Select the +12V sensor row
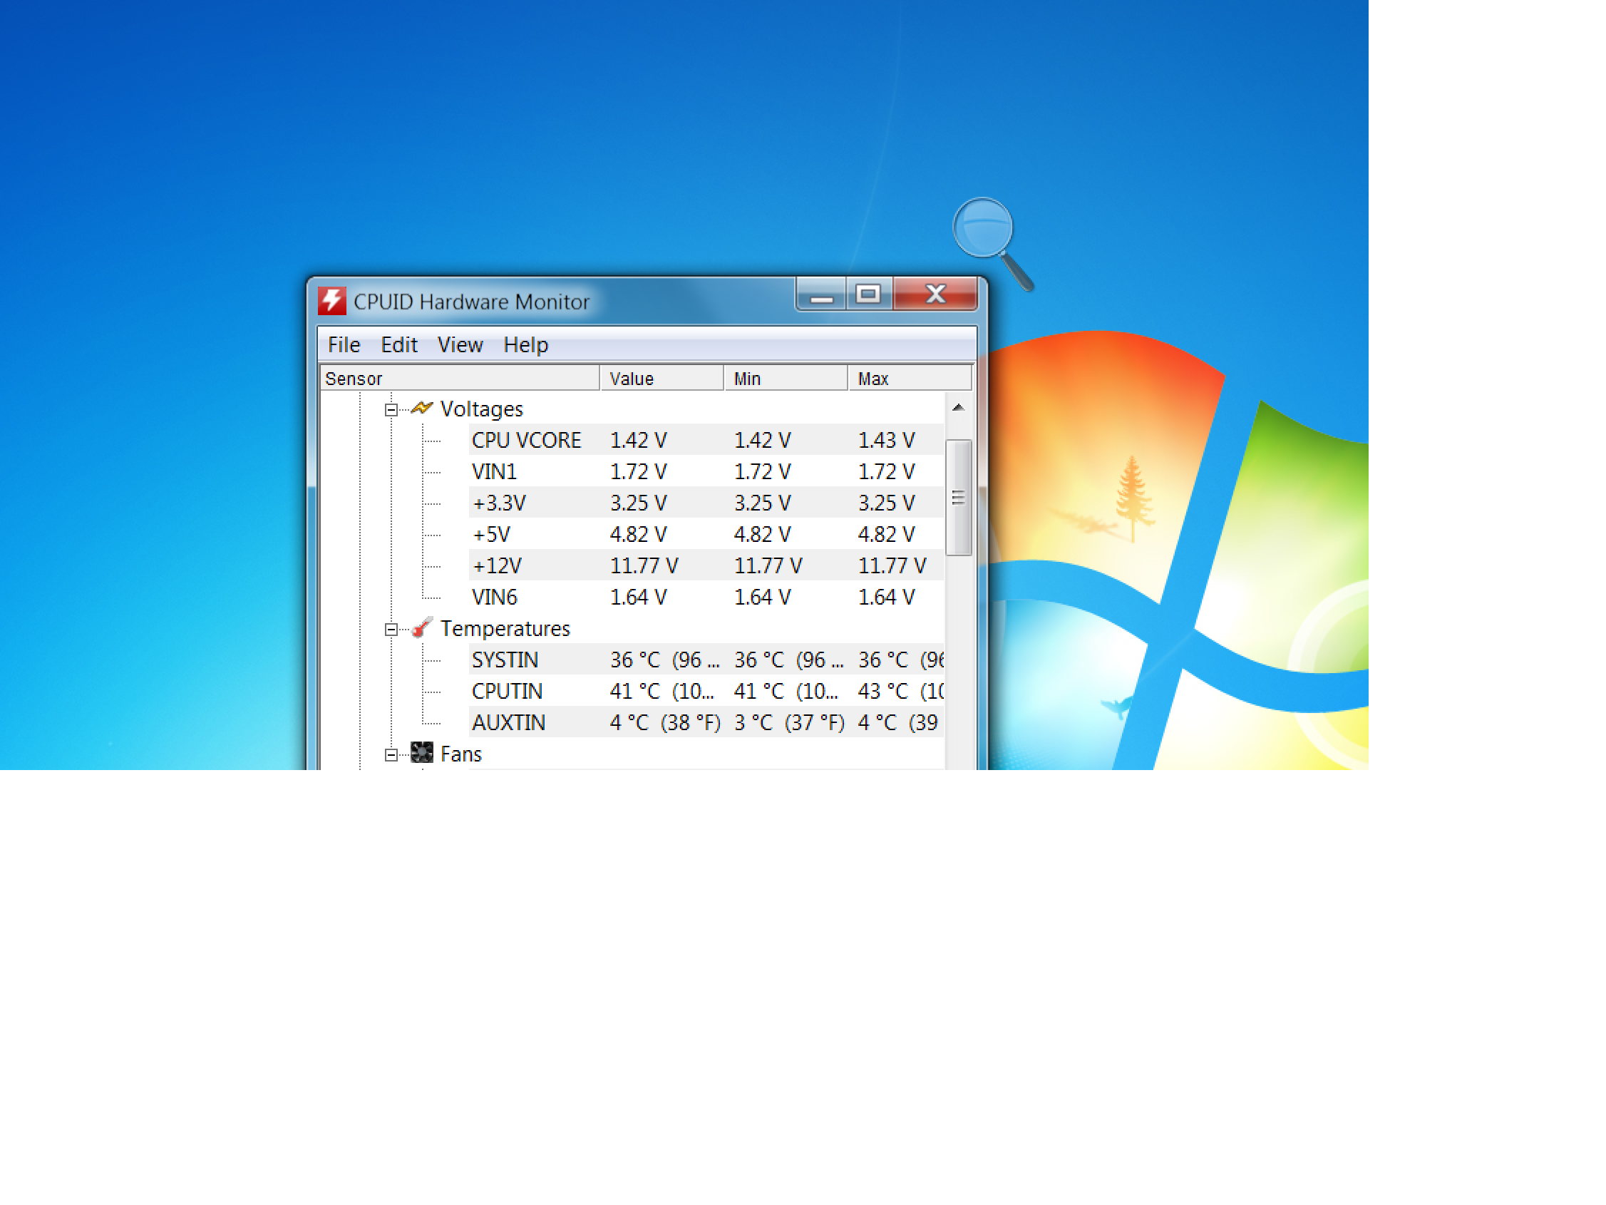Viewport: 1606px width, 1205px height. coord(706,565)
